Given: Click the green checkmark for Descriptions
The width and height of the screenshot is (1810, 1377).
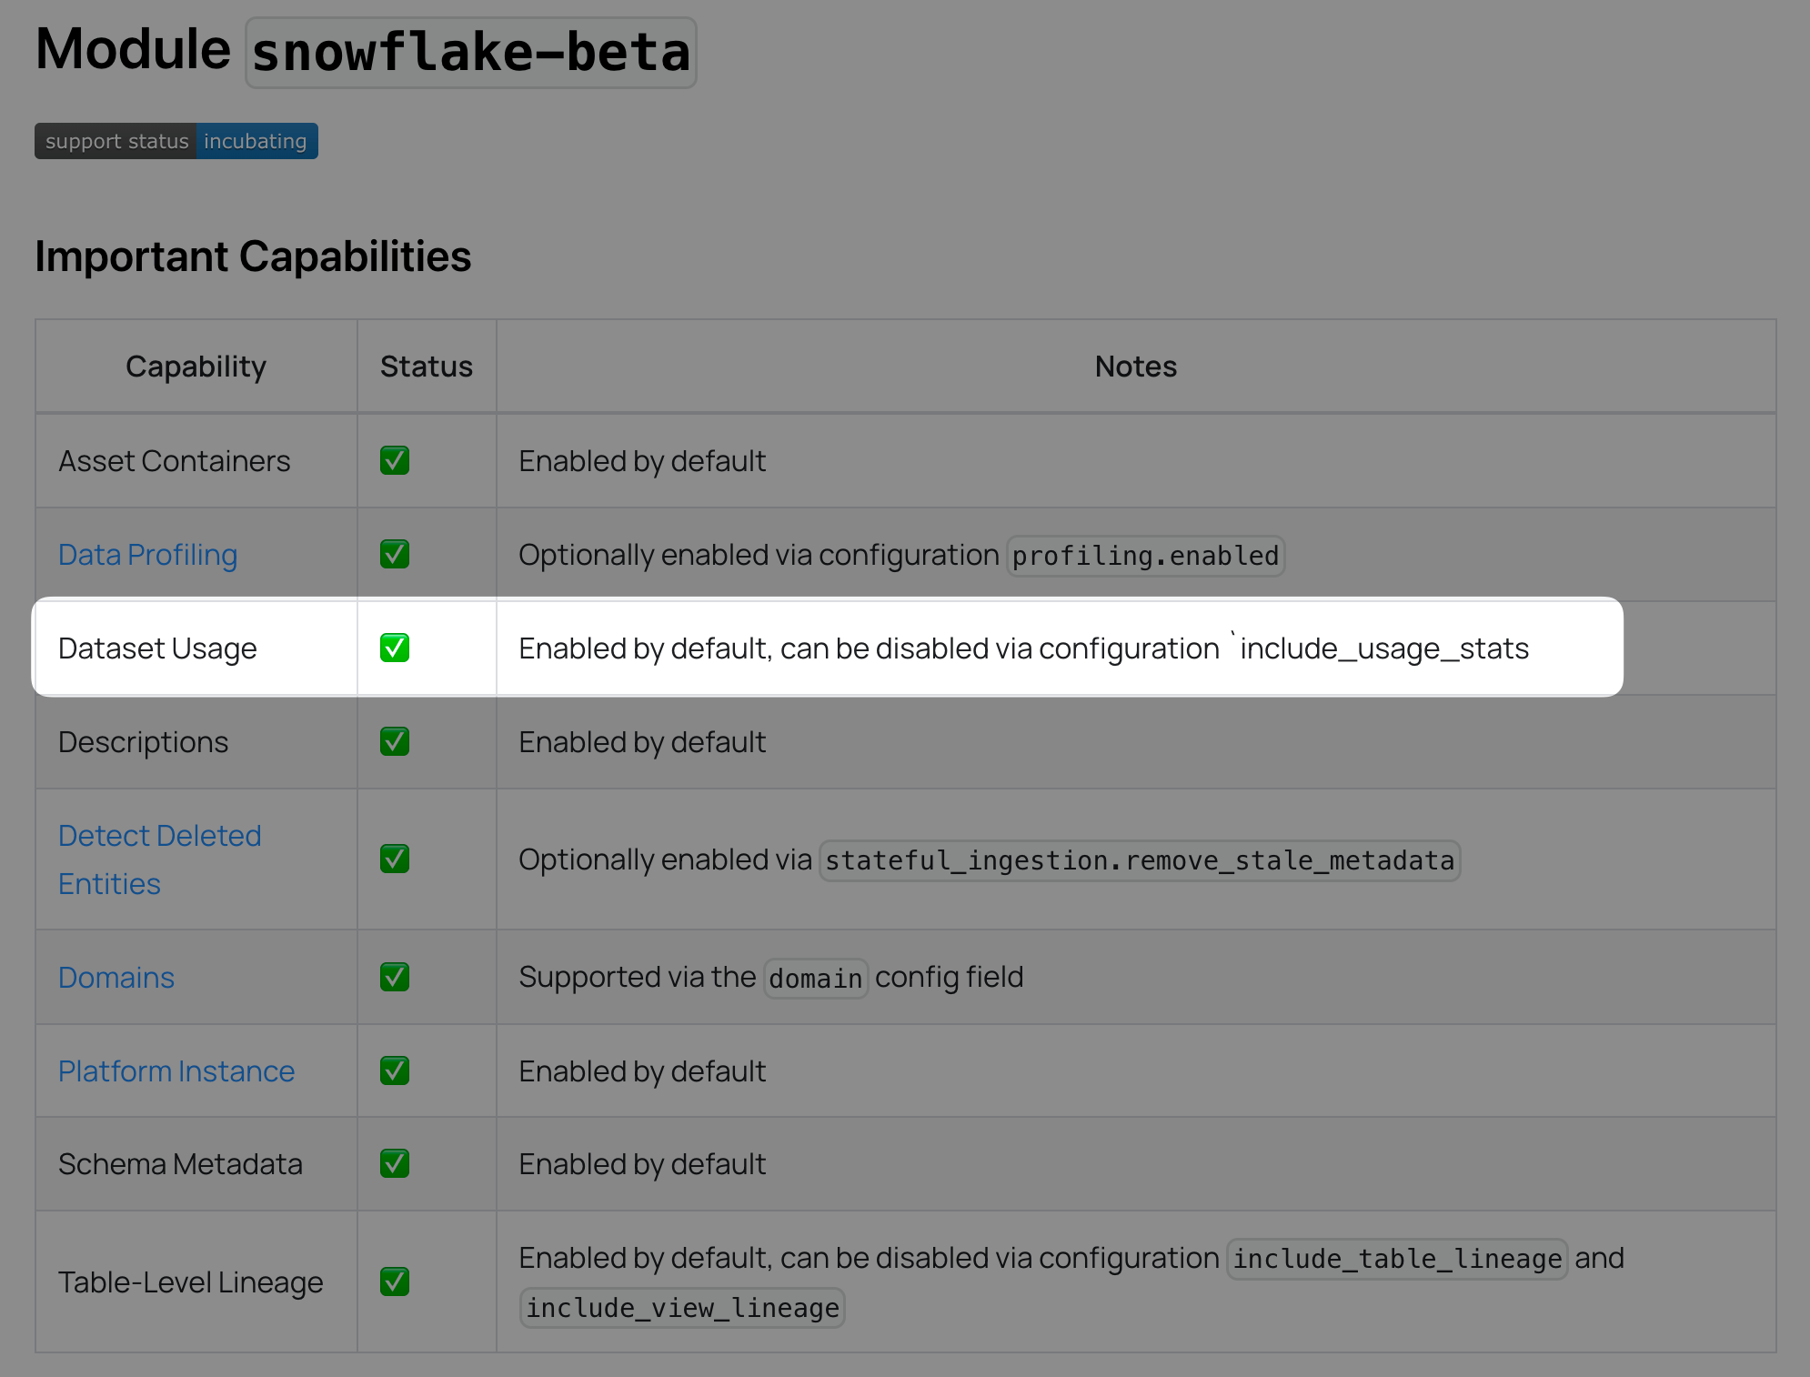Looking at the screenshot, I should (x=394, y=741).
